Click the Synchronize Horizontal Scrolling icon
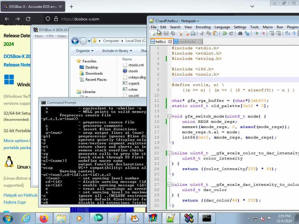This screenshot has width=299, height=224. (x=278, y=34)
